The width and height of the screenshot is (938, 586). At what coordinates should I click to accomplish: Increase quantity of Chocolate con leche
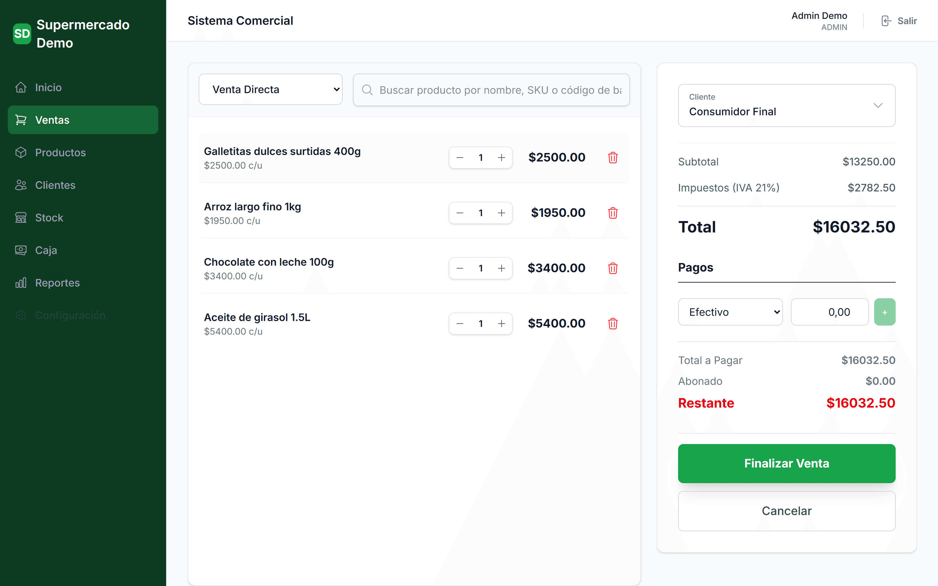point(502,269)
